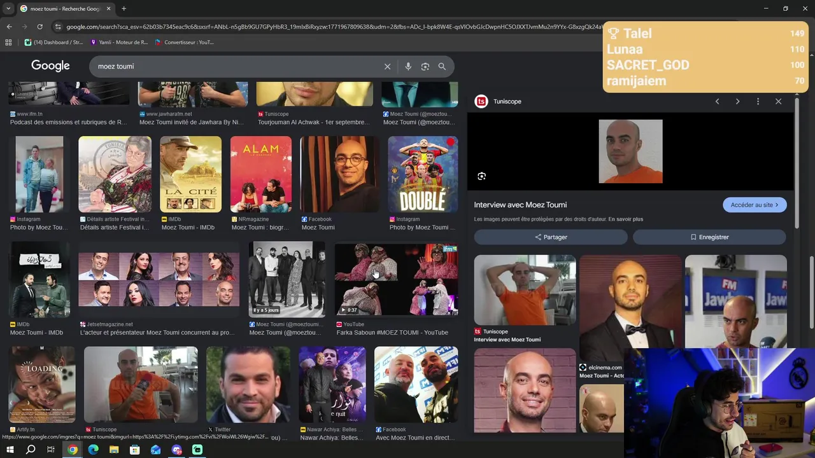Clear the search box with the X icon

tap(387, 66)
